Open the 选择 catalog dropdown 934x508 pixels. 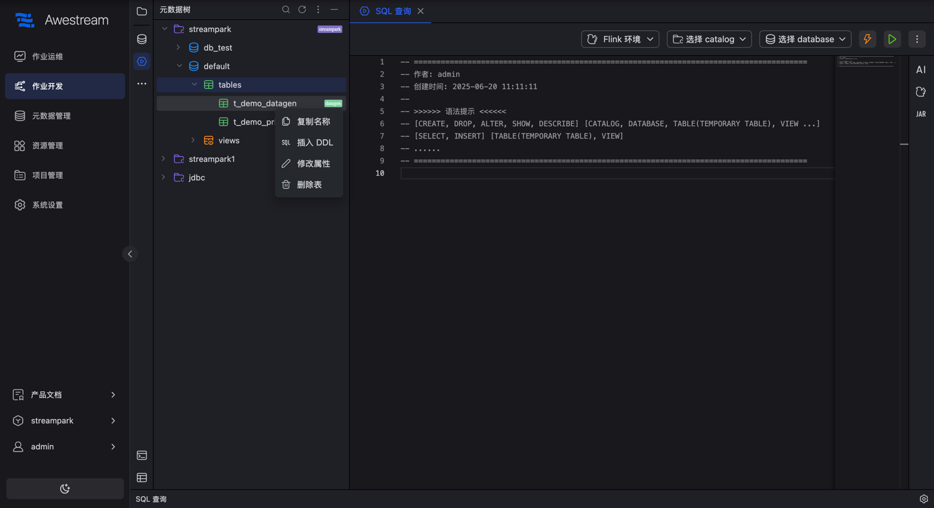coord(709,39)
